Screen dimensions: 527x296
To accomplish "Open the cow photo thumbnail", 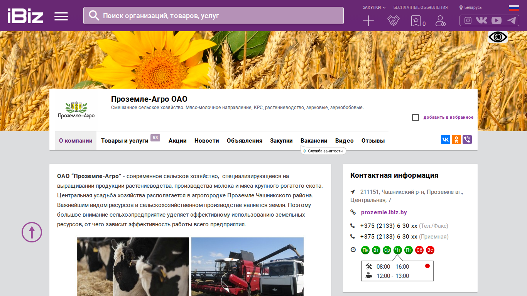I will pyautogui.click(x=133, y=267).
